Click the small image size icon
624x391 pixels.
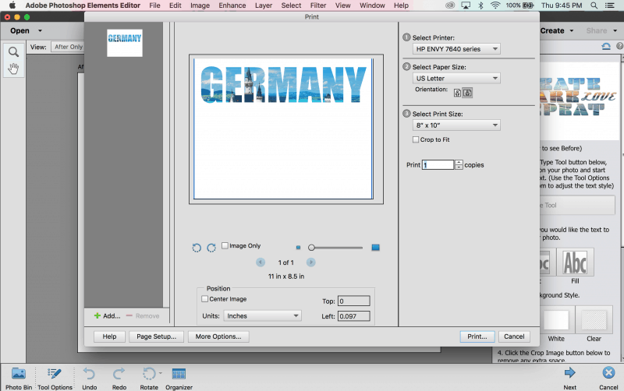point(298,248)
